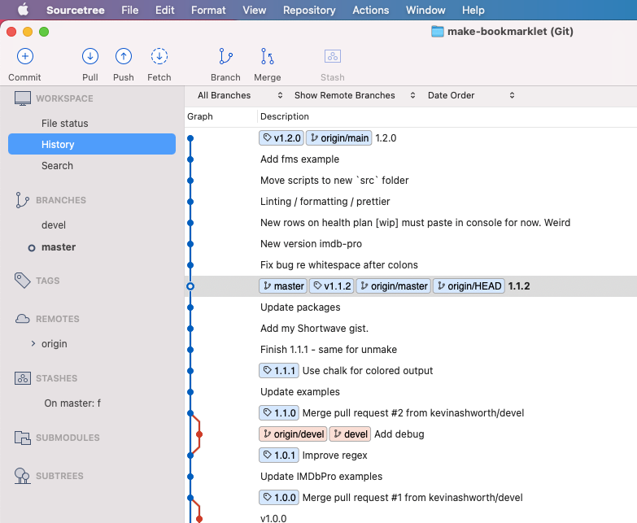Select 'Add my Shortwave gist.' commit
This screenshot has height=523, width=637.
click(411, 329)
